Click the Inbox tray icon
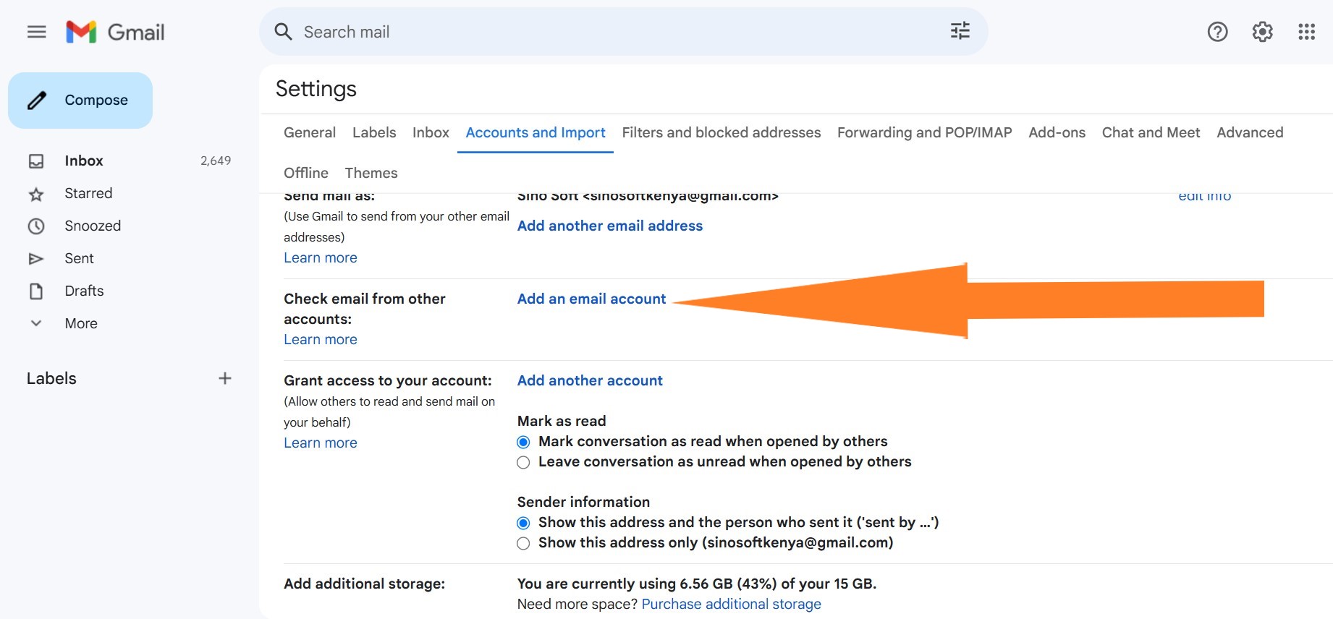 pyautogui.click(x=36, y=161)
